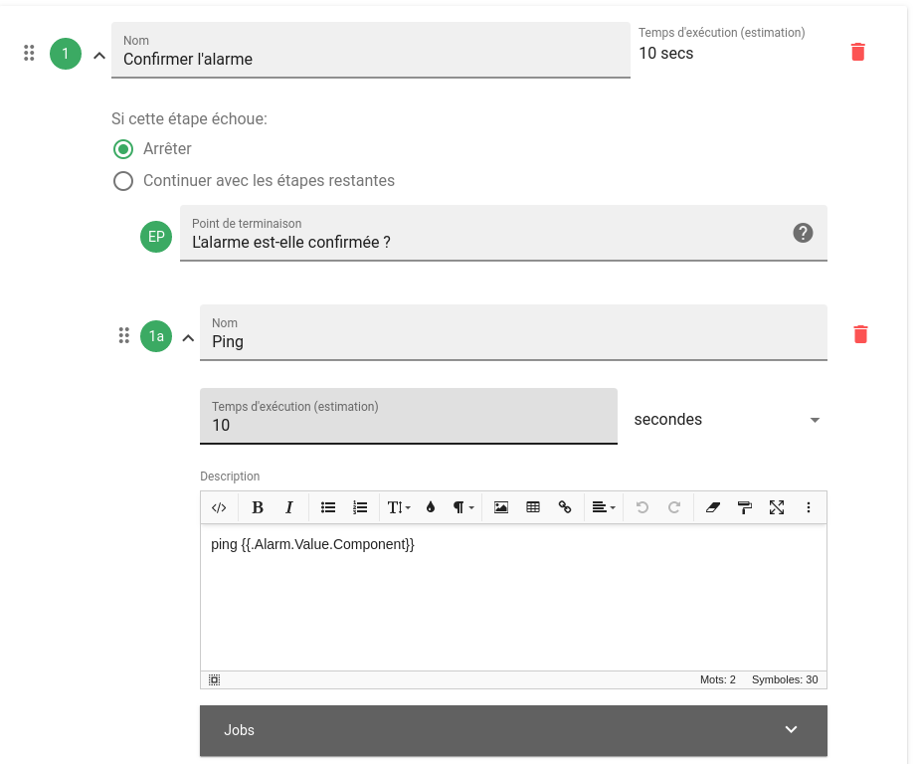Open the secondes time unit dropdown

(727, 420)
